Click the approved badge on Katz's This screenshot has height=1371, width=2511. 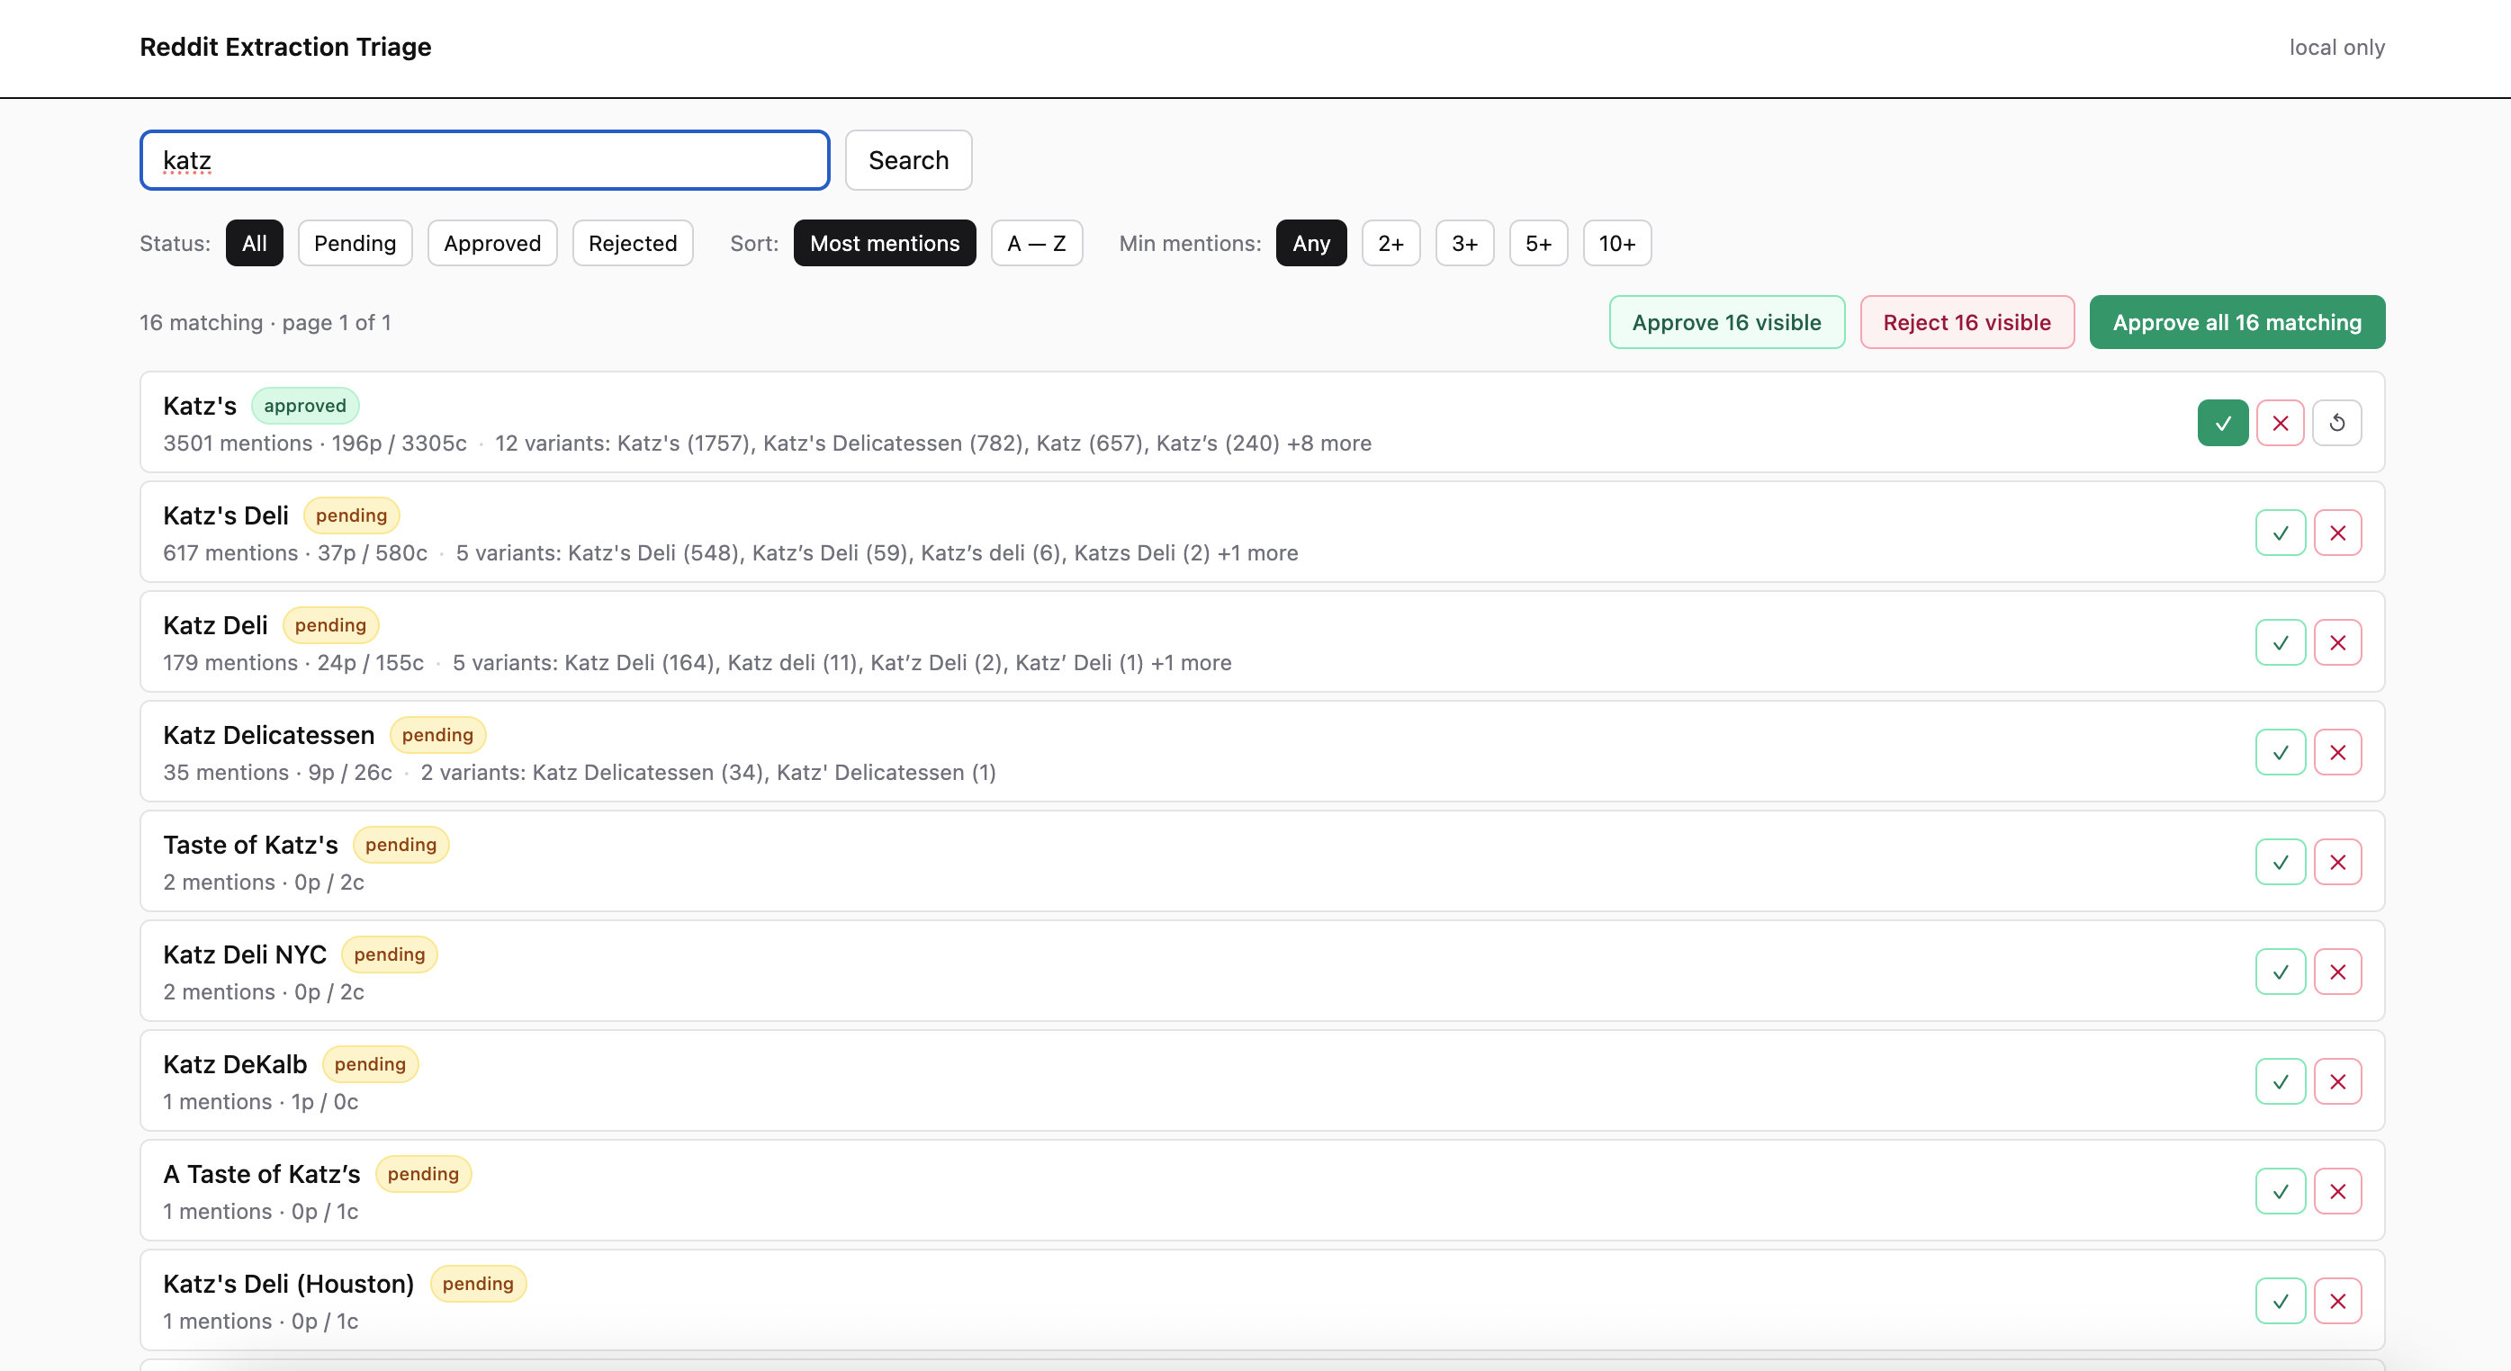coord(305,406)
